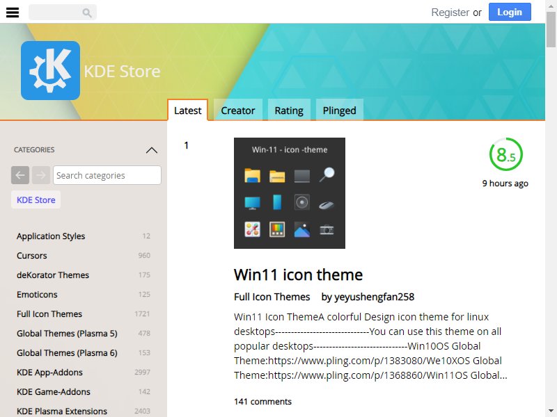Click the Register link
The image size is (557, 417).
click(x=450, y=13)
